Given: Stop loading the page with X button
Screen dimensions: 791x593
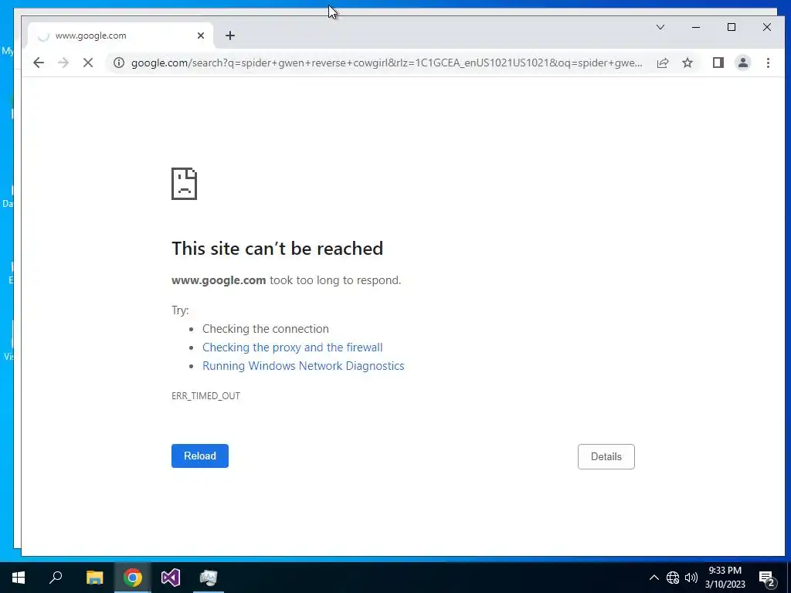Looking at the screenshot, I should coord(88,63).
